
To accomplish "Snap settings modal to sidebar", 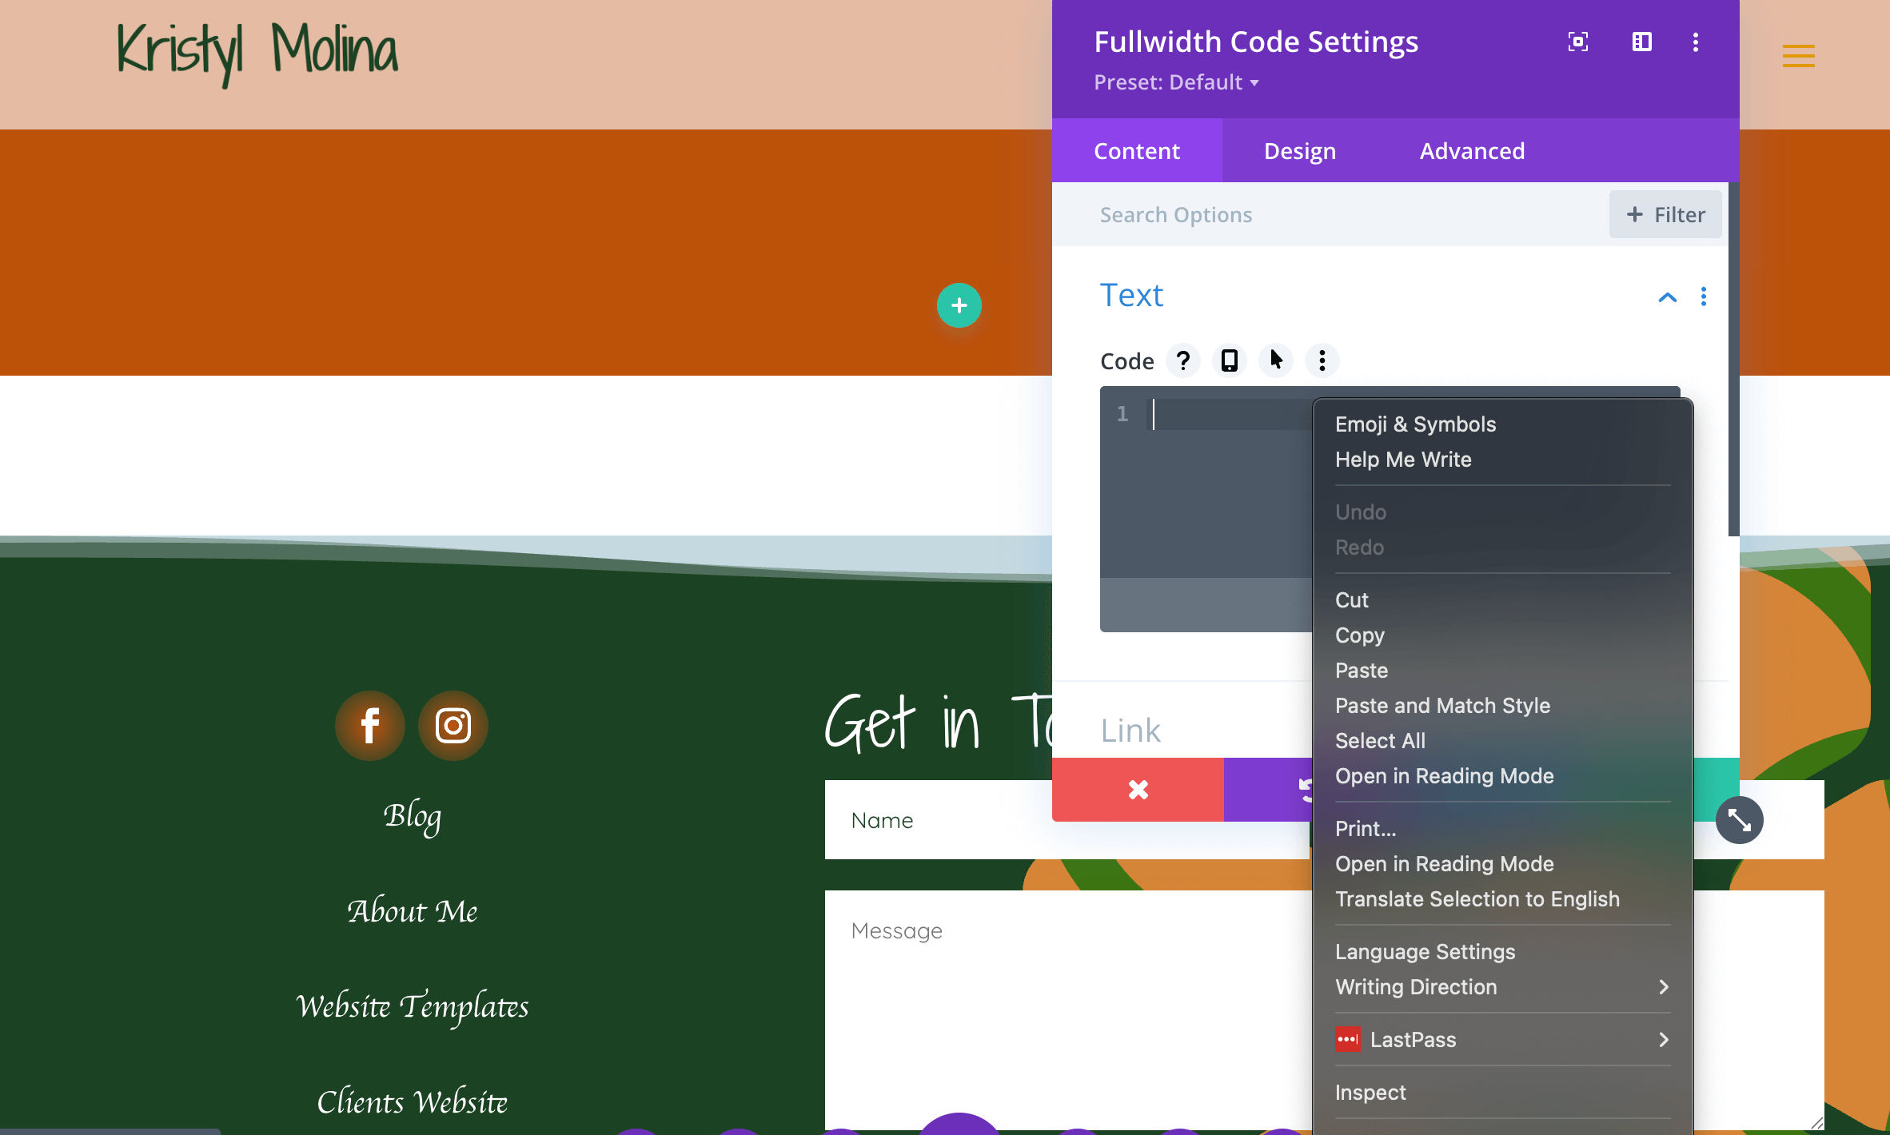I will click(1642, 42).
